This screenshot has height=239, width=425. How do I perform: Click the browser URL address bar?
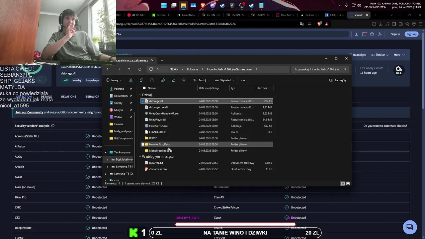[x=206, y=24]
